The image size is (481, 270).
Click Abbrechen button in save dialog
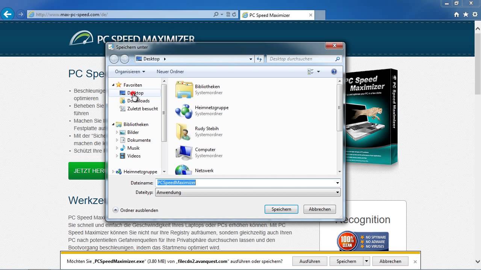[320, 209]
